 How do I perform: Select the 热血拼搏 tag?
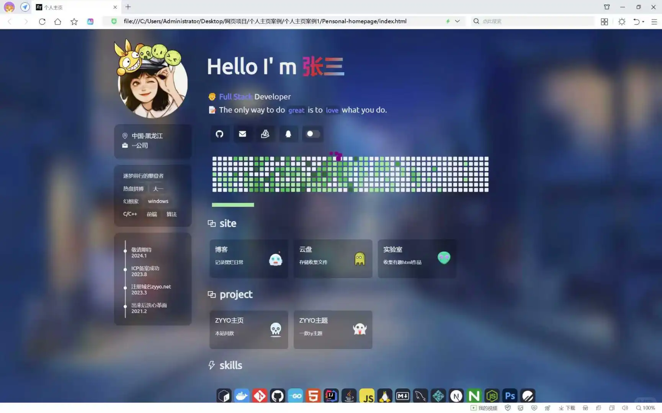pos(133,189)
